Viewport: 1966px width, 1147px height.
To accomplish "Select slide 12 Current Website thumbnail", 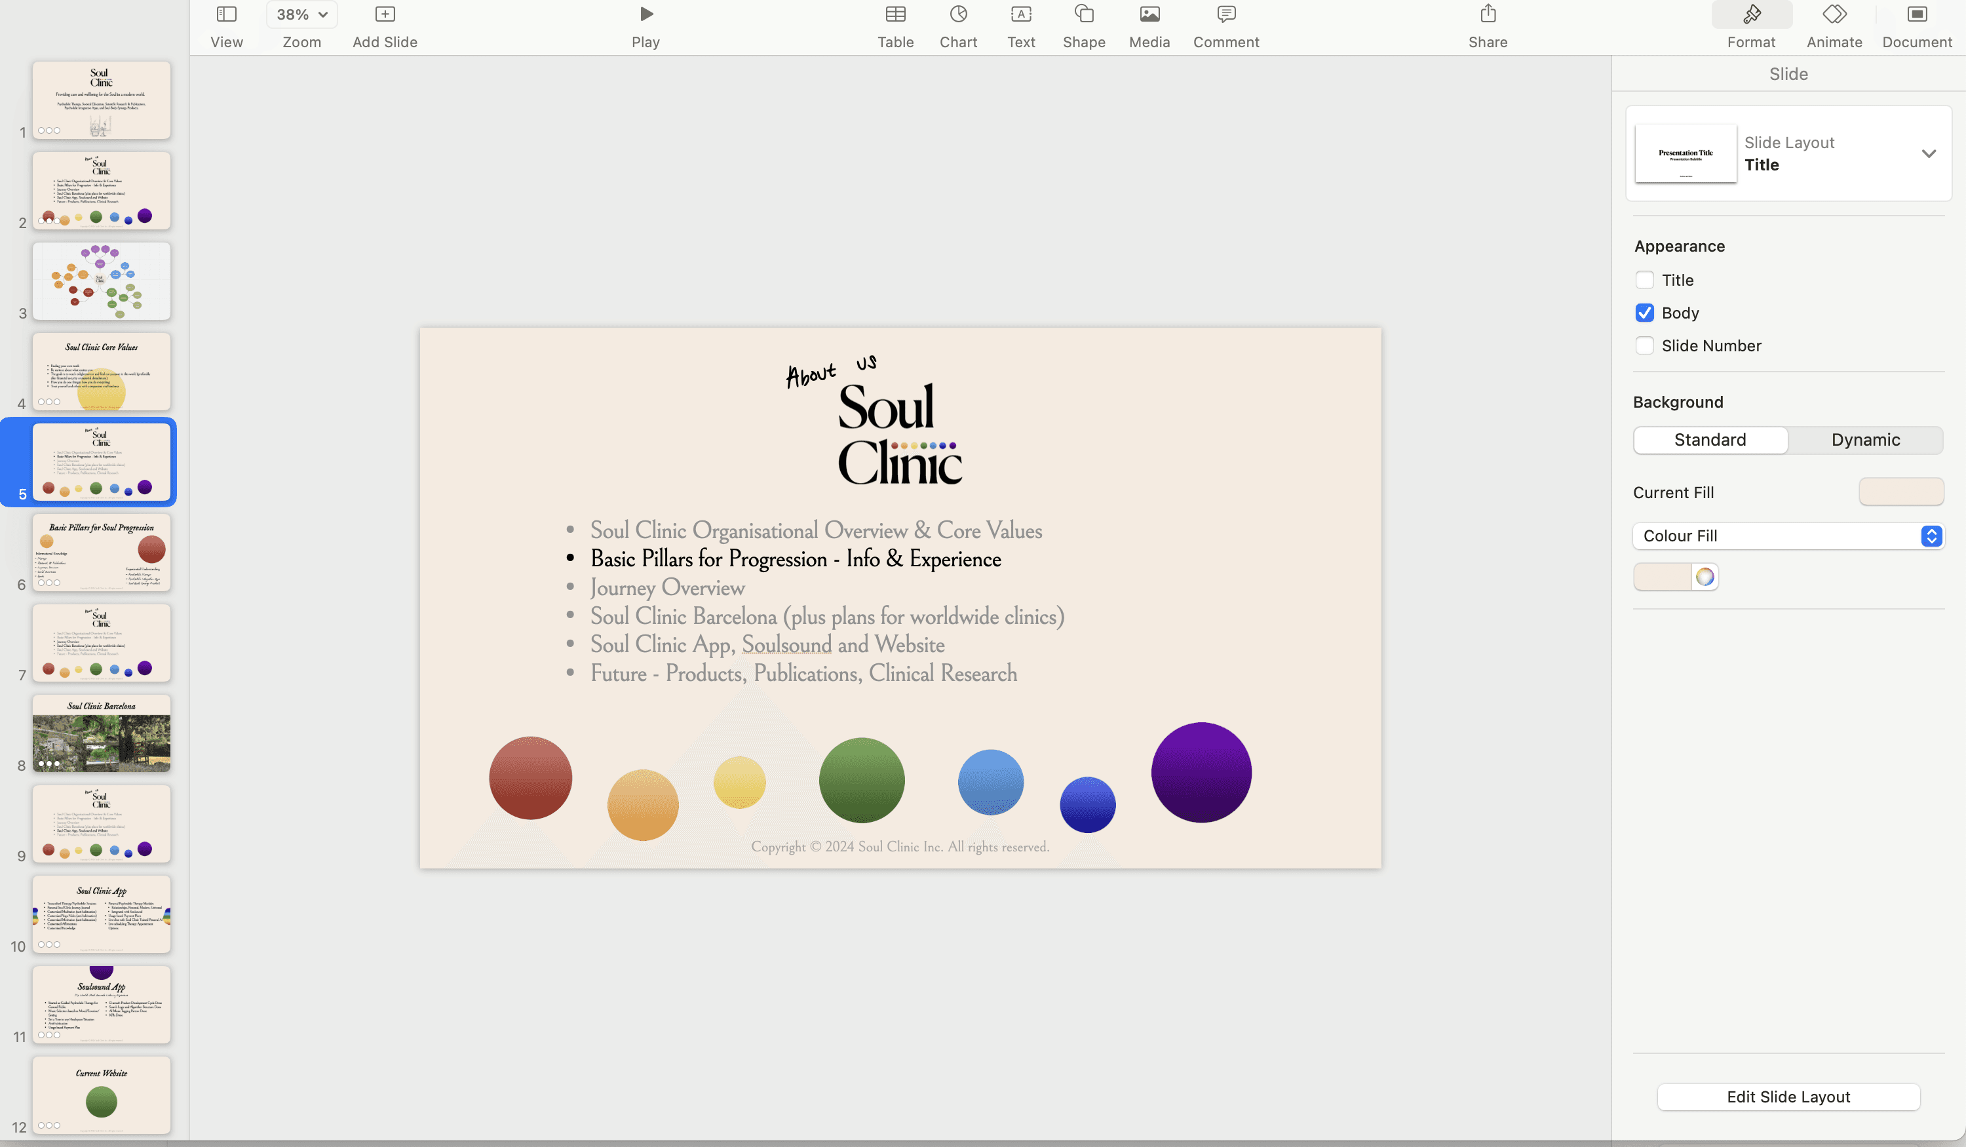I will pos(102,1095).
